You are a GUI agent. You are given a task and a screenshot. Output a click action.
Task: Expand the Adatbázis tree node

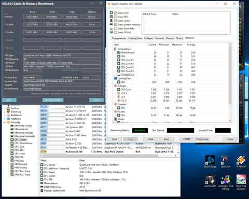coord(5,119)
